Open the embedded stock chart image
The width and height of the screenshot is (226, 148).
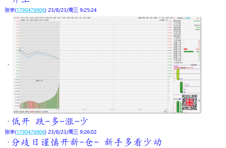point(107,65)
